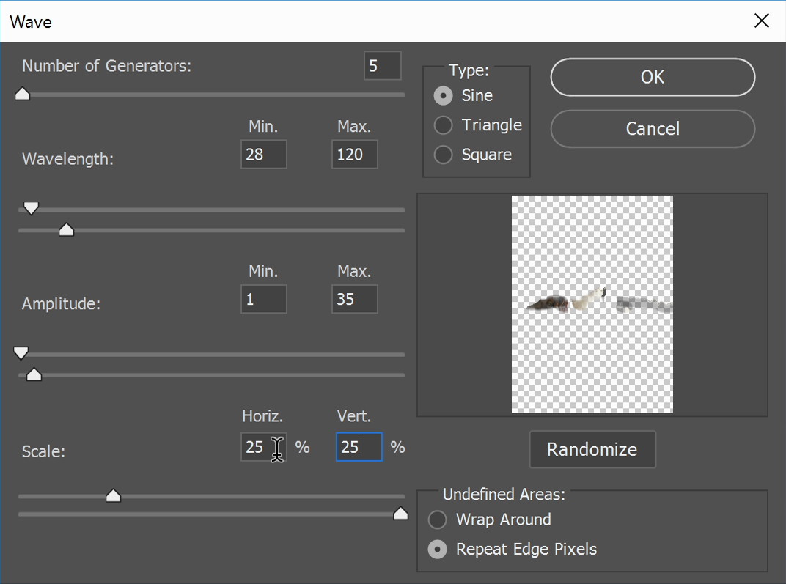786x584 pixels.
Task: Click the Horizontal Scale slider handle
Action: (114, 495)
